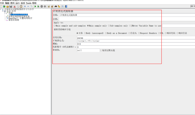Click the 注释 comments input field
This screenshot has width=195, height=115.
[127, 19]
